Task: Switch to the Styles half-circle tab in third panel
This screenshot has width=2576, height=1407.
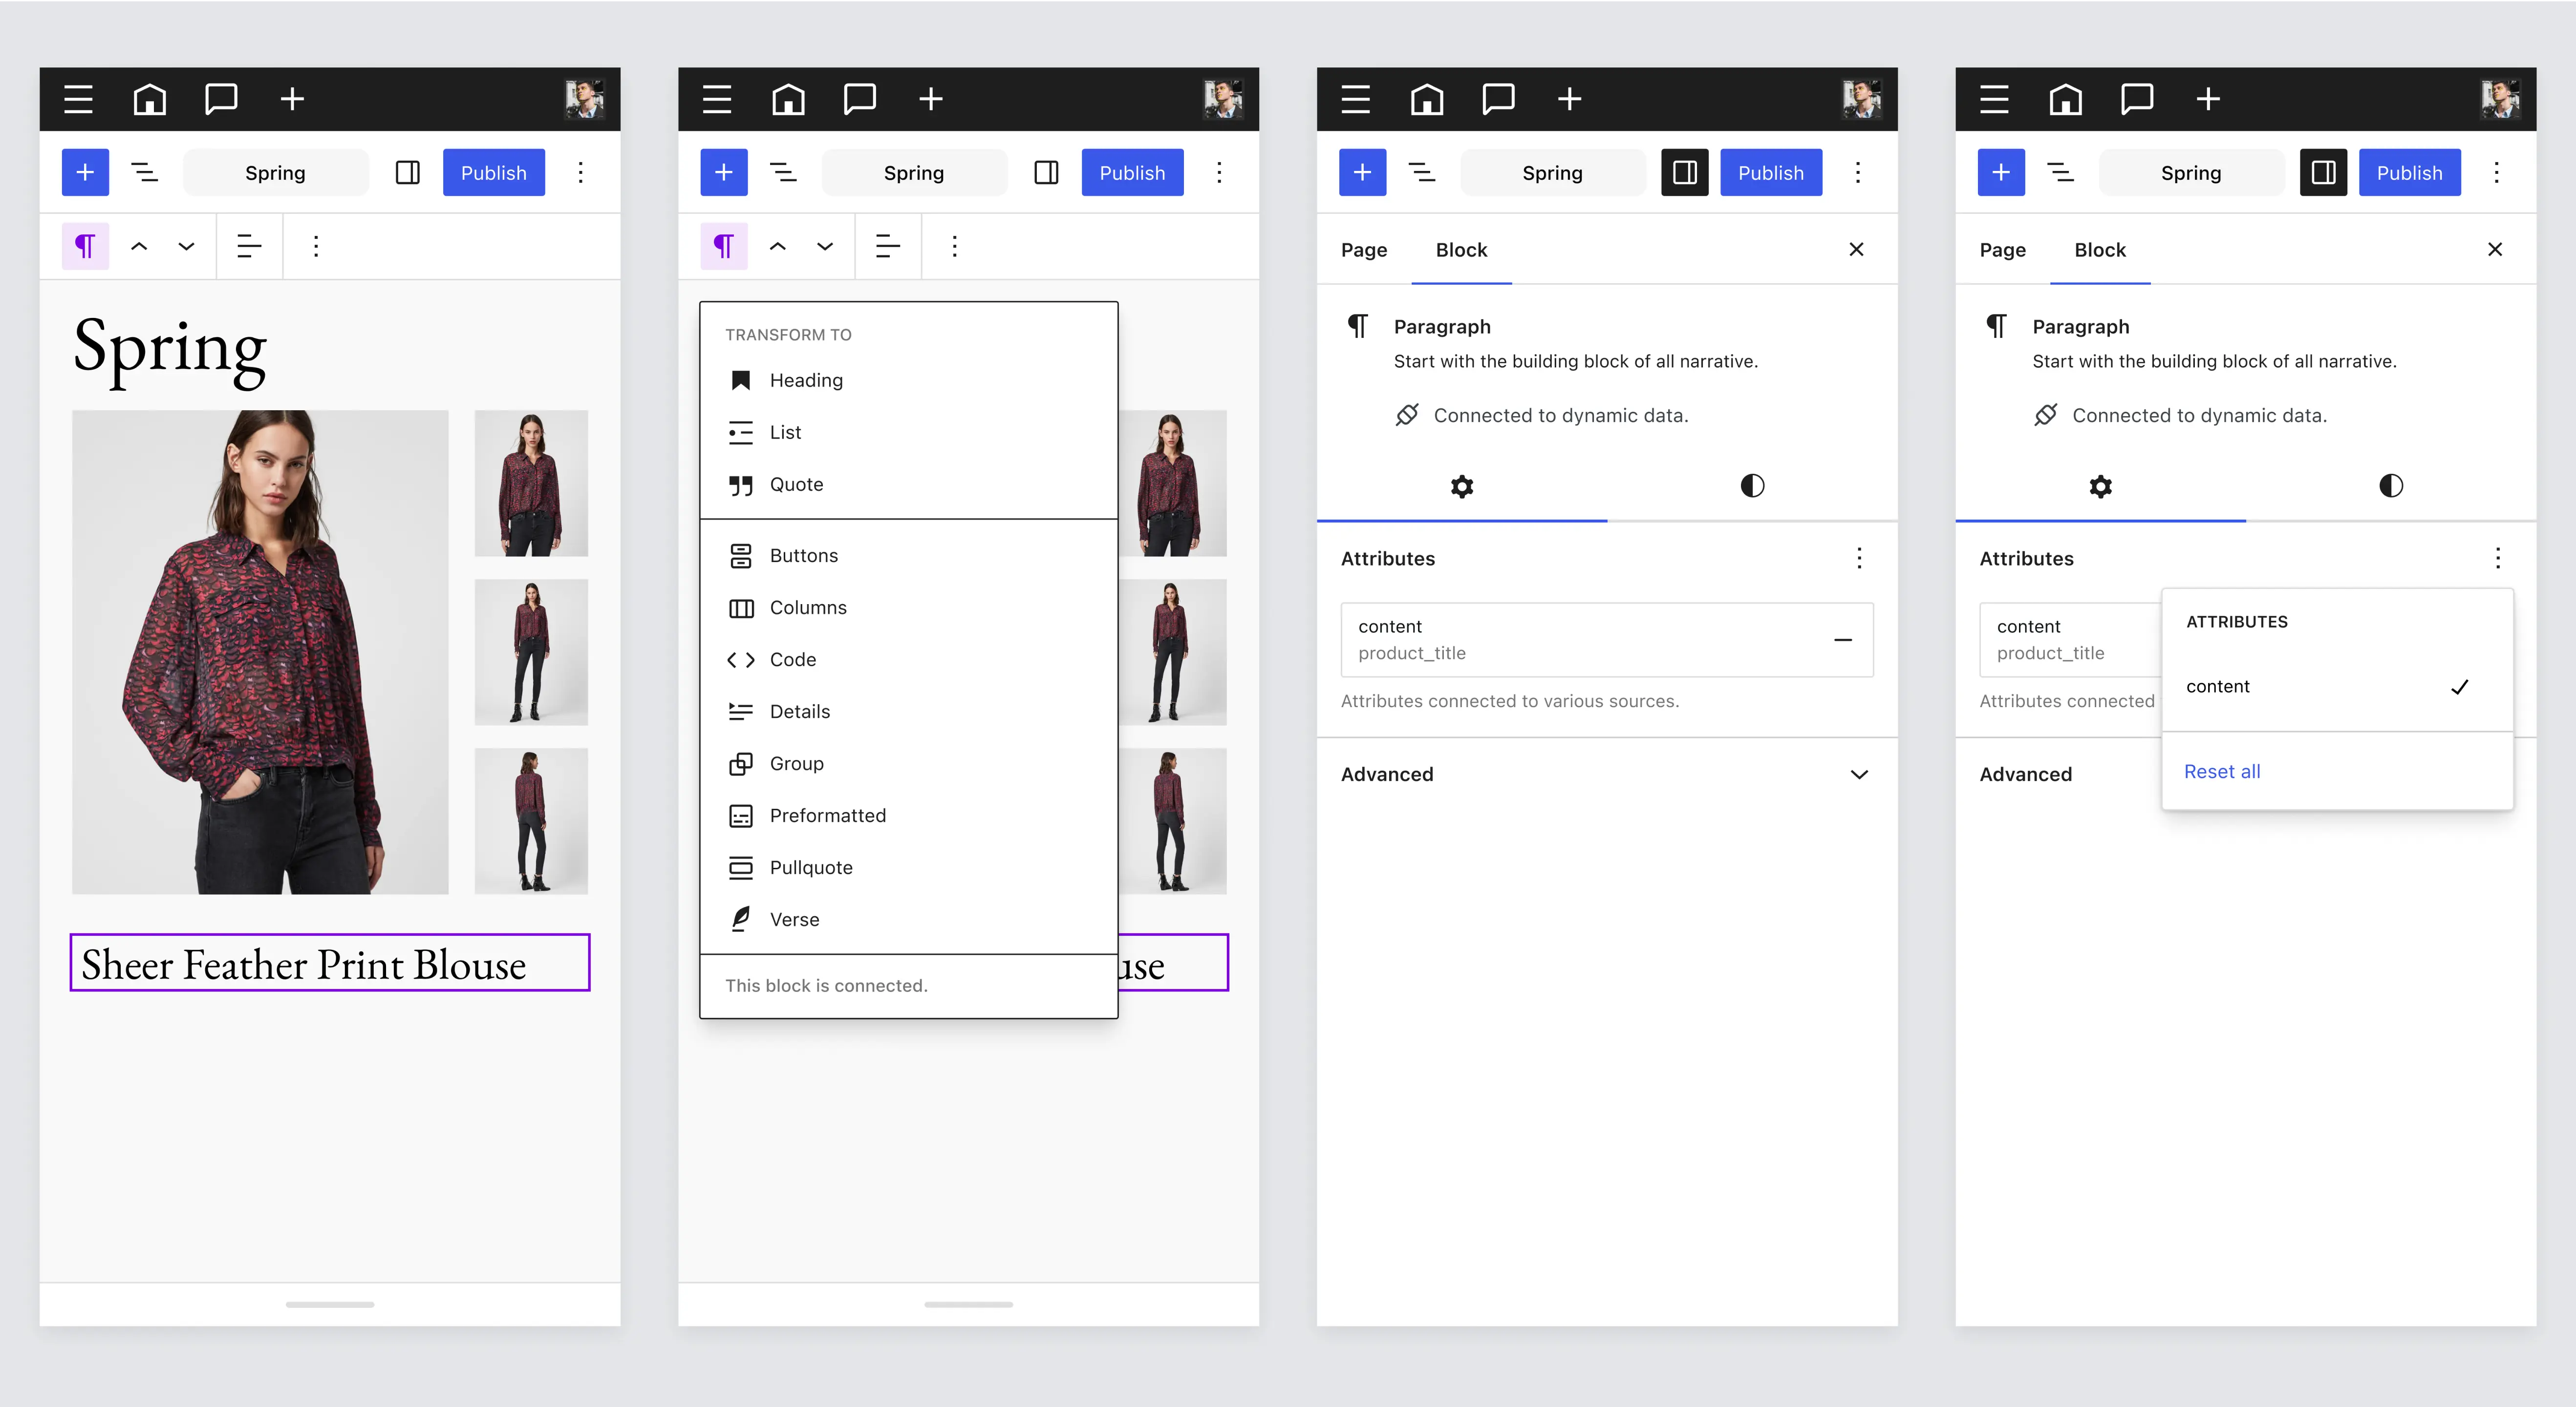Action: [x=1752, y=486]
